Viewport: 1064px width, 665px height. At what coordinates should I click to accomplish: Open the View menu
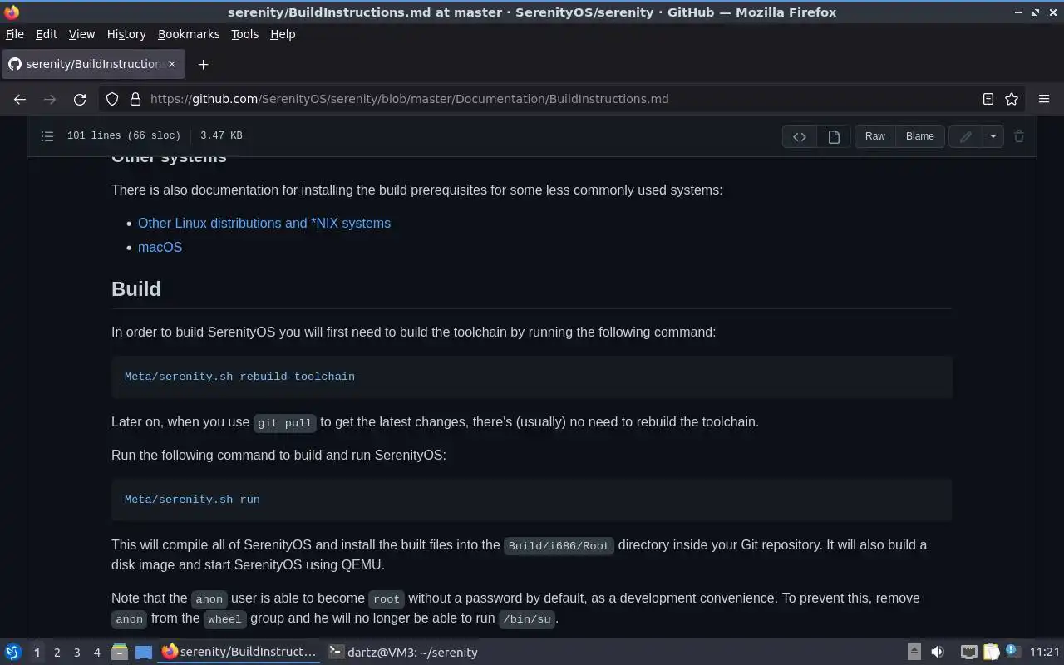coord(81,34)
